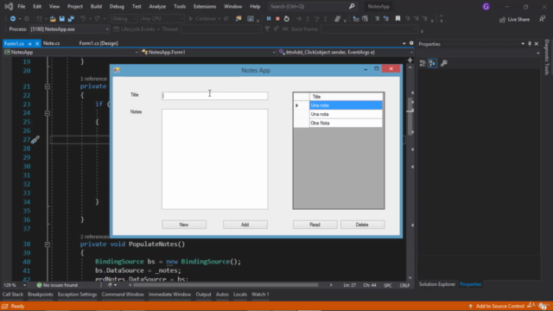This screenshot has height=311, width=553.
Task: Click the Redo arrow icon
Action: click(98, 19)
